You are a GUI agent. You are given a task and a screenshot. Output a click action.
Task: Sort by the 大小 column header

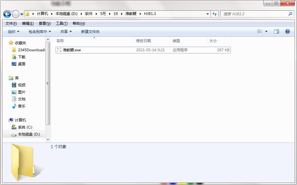pos(220,41)
